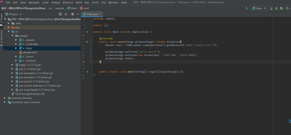Expand External Libraries arrow

click(x=5, y=98)
